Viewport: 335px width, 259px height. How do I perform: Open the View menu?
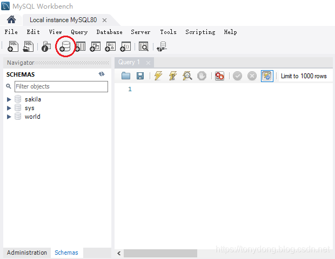pyautogui.click(x=55, y=32)
